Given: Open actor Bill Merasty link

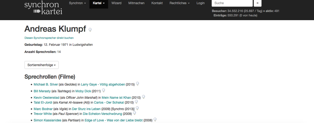Looking at the screenshot, I should click(x=42, y=91).
